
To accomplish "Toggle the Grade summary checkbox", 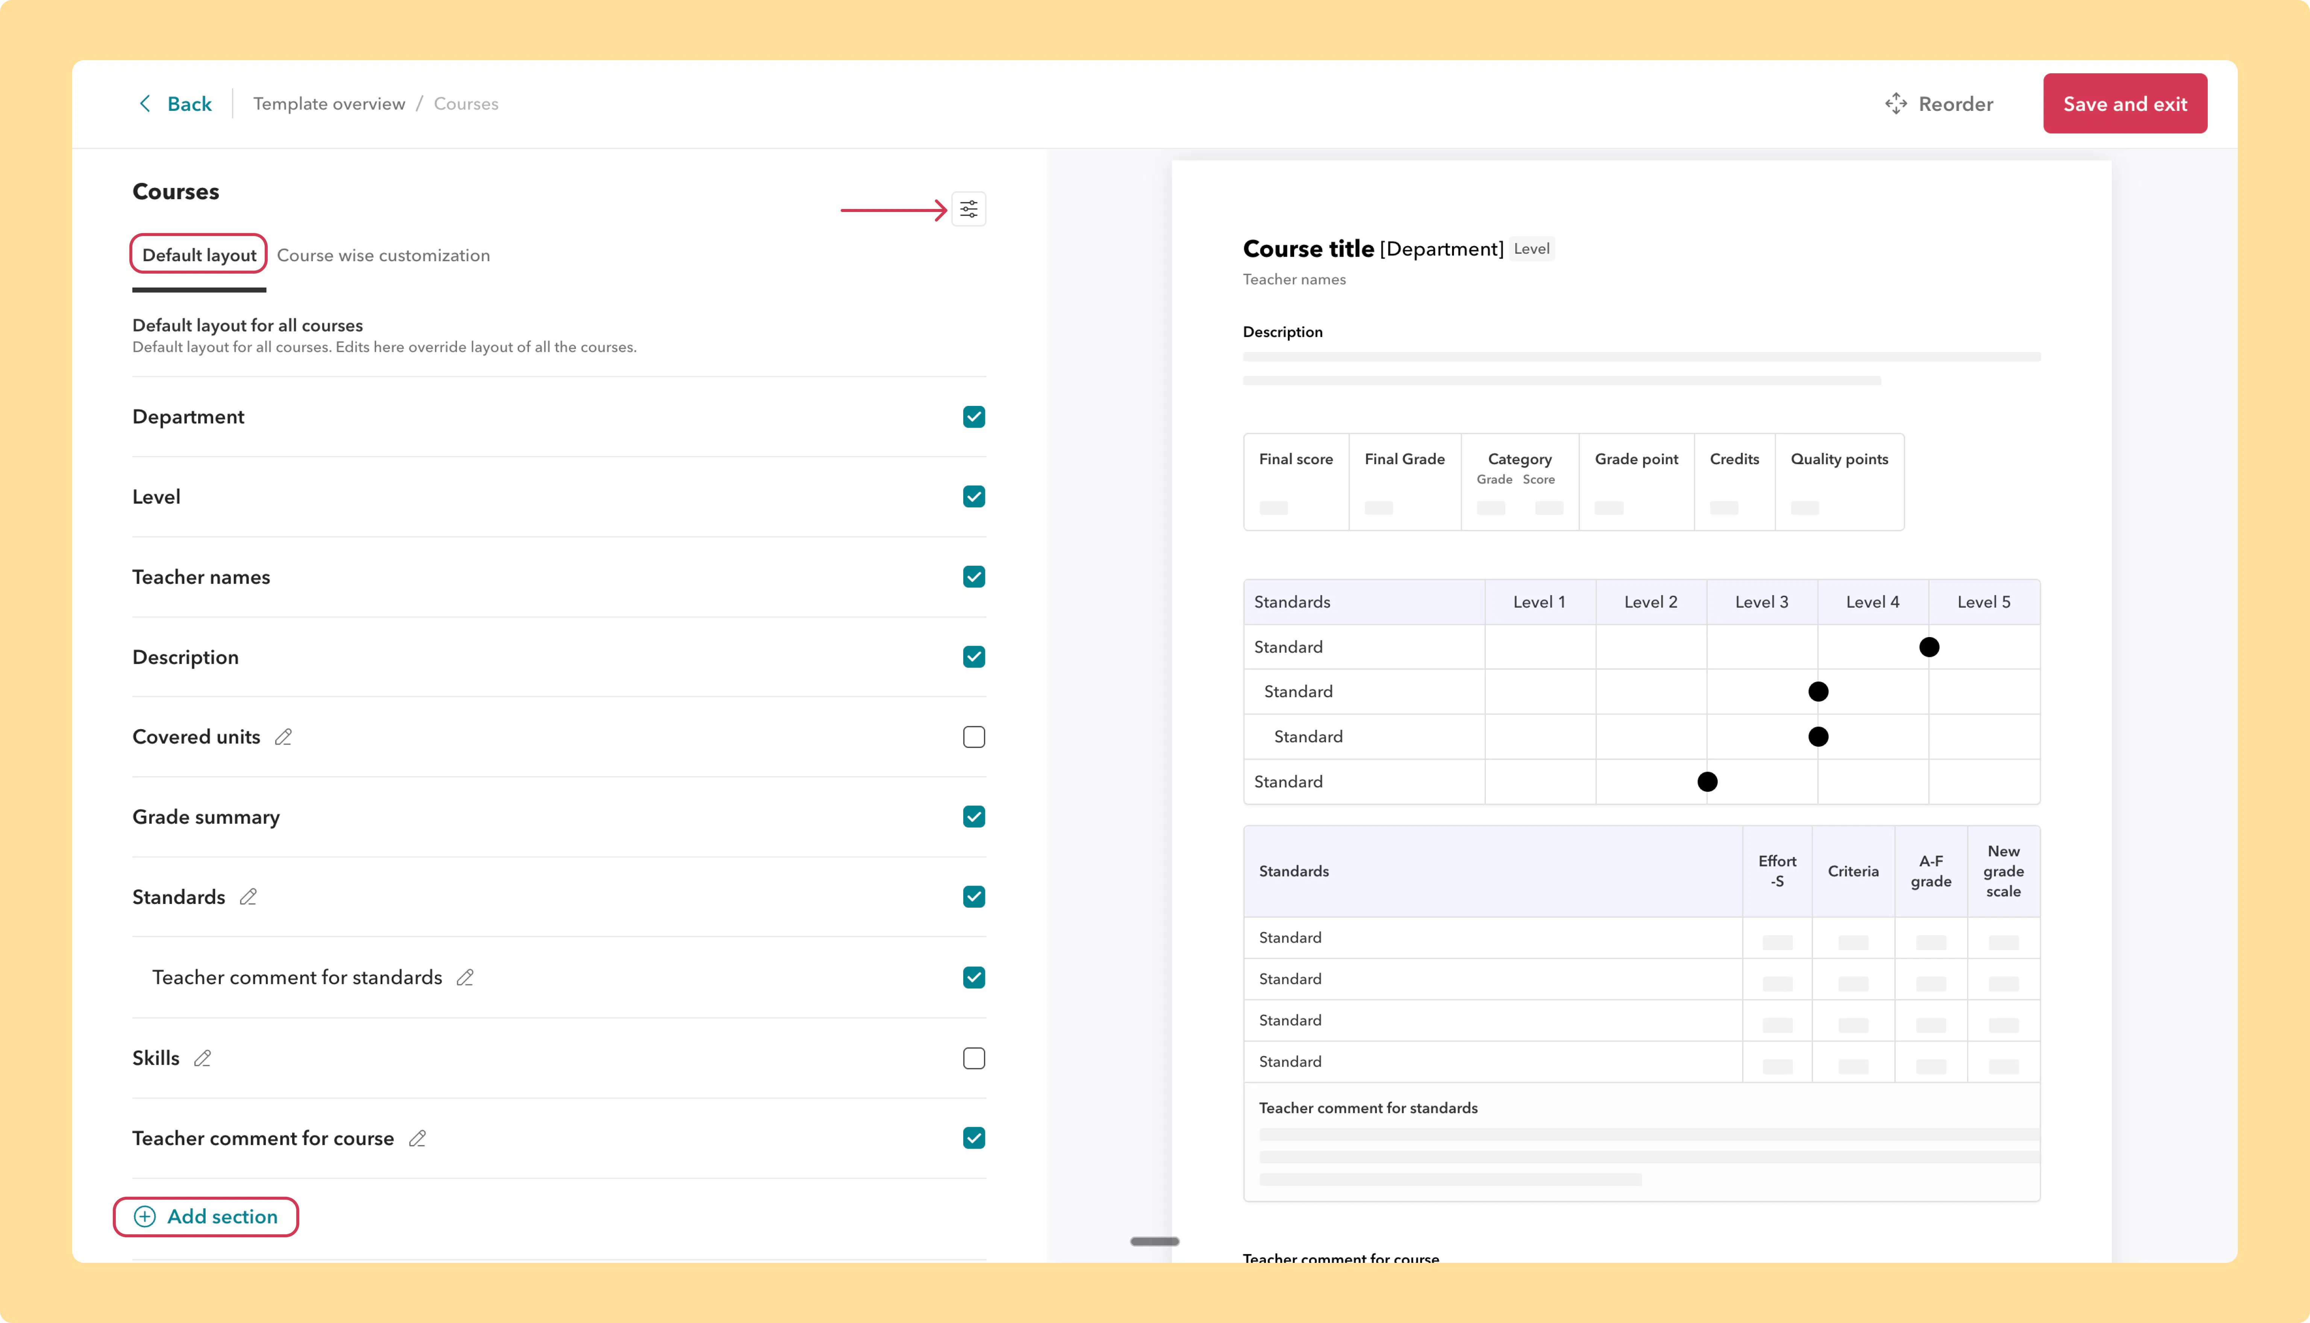I will [x=974, y=817].
